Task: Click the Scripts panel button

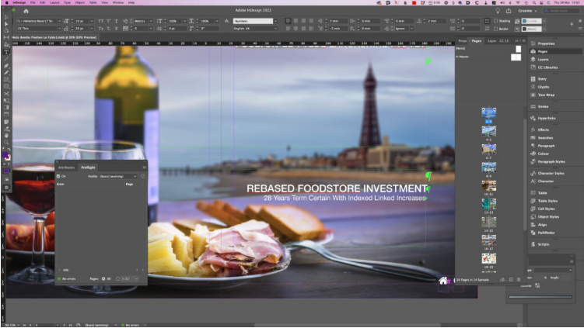Action: pyautogui.click(x=543, y=244)
